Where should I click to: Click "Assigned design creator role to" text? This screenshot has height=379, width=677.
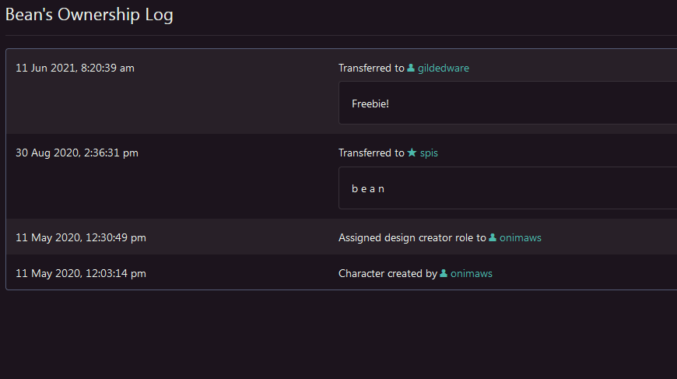click(412, 238)
